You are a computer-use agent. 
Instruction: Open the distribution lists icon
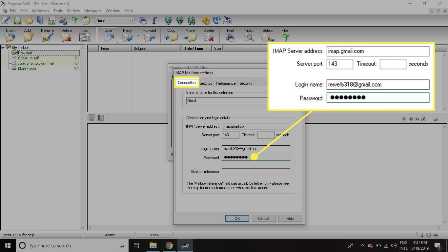52,21
